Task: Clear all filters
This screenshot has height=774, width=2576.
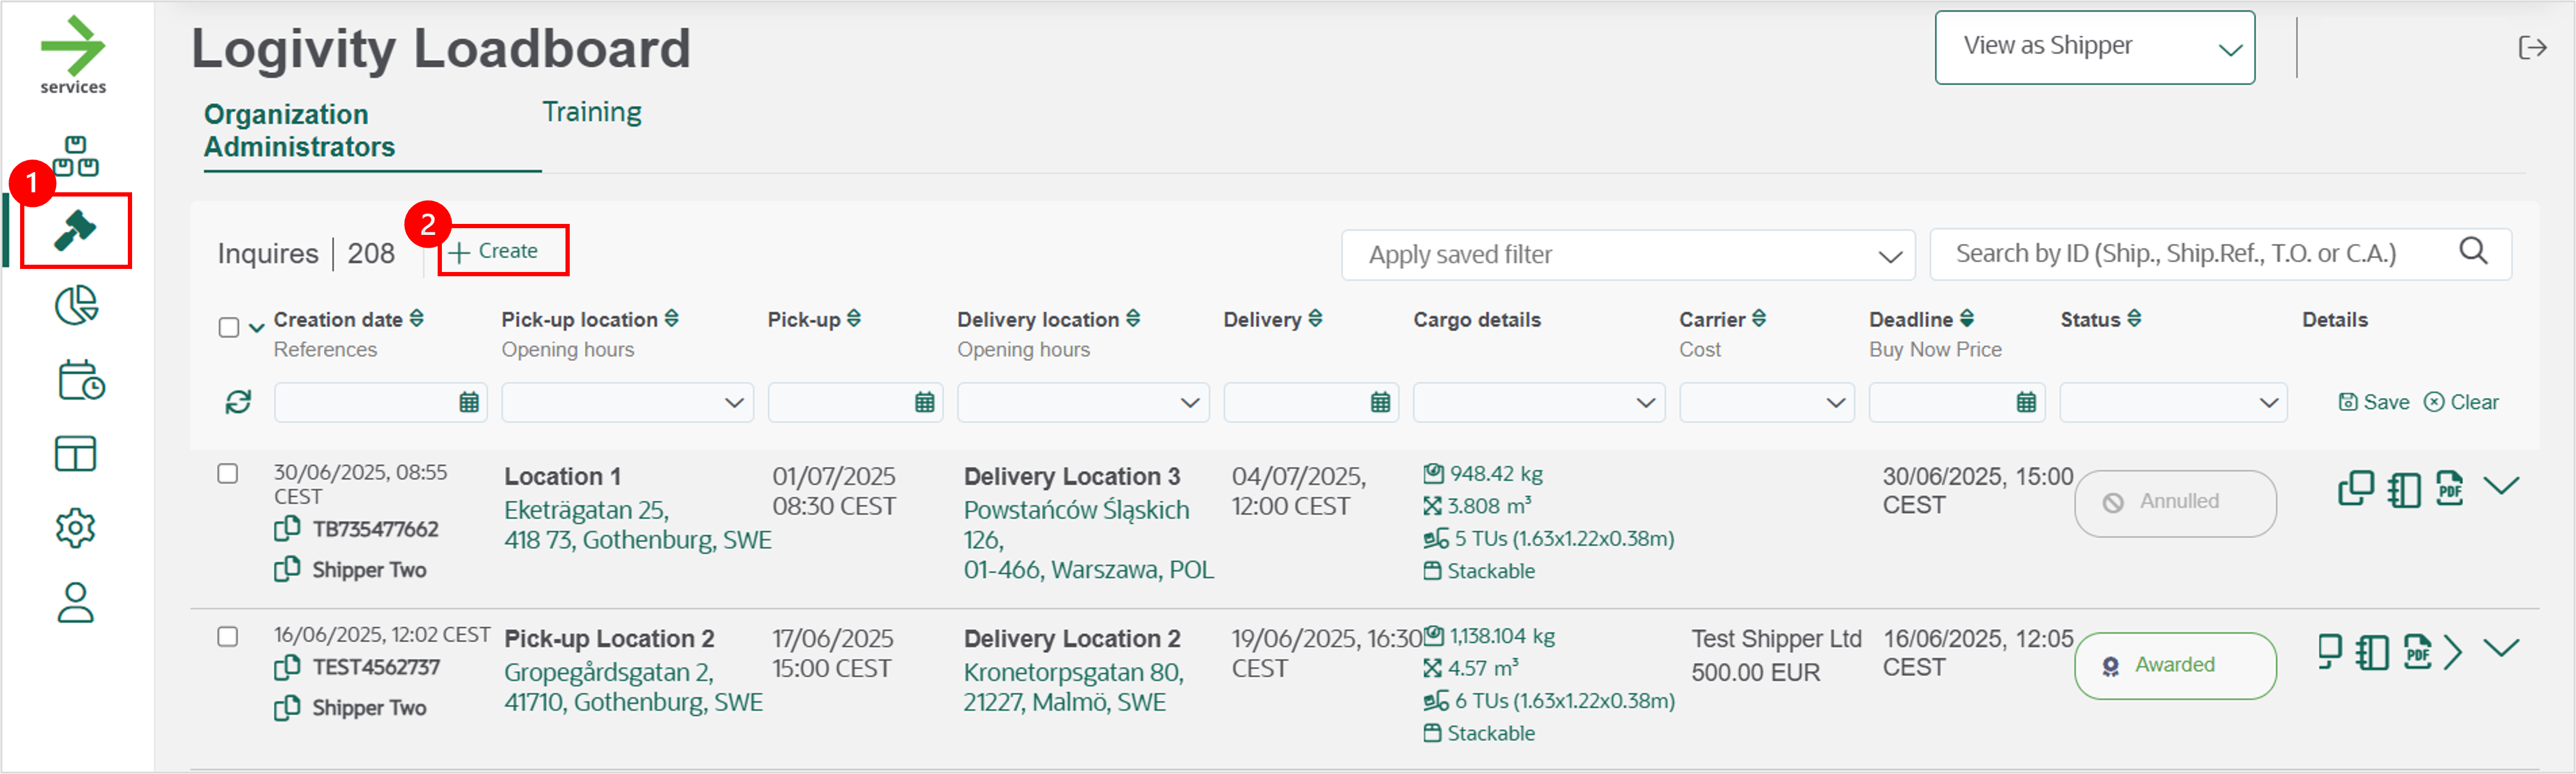Action: [x=2461, y=402]
